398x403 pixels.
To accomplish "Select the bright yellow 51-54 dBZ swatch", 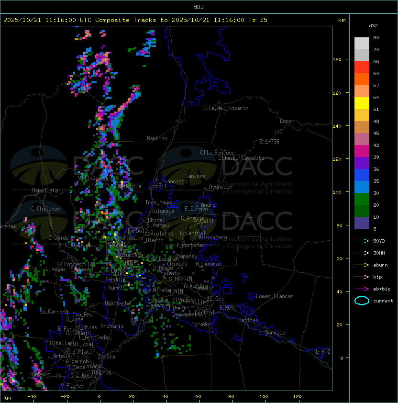I will [x=362, y=103].
